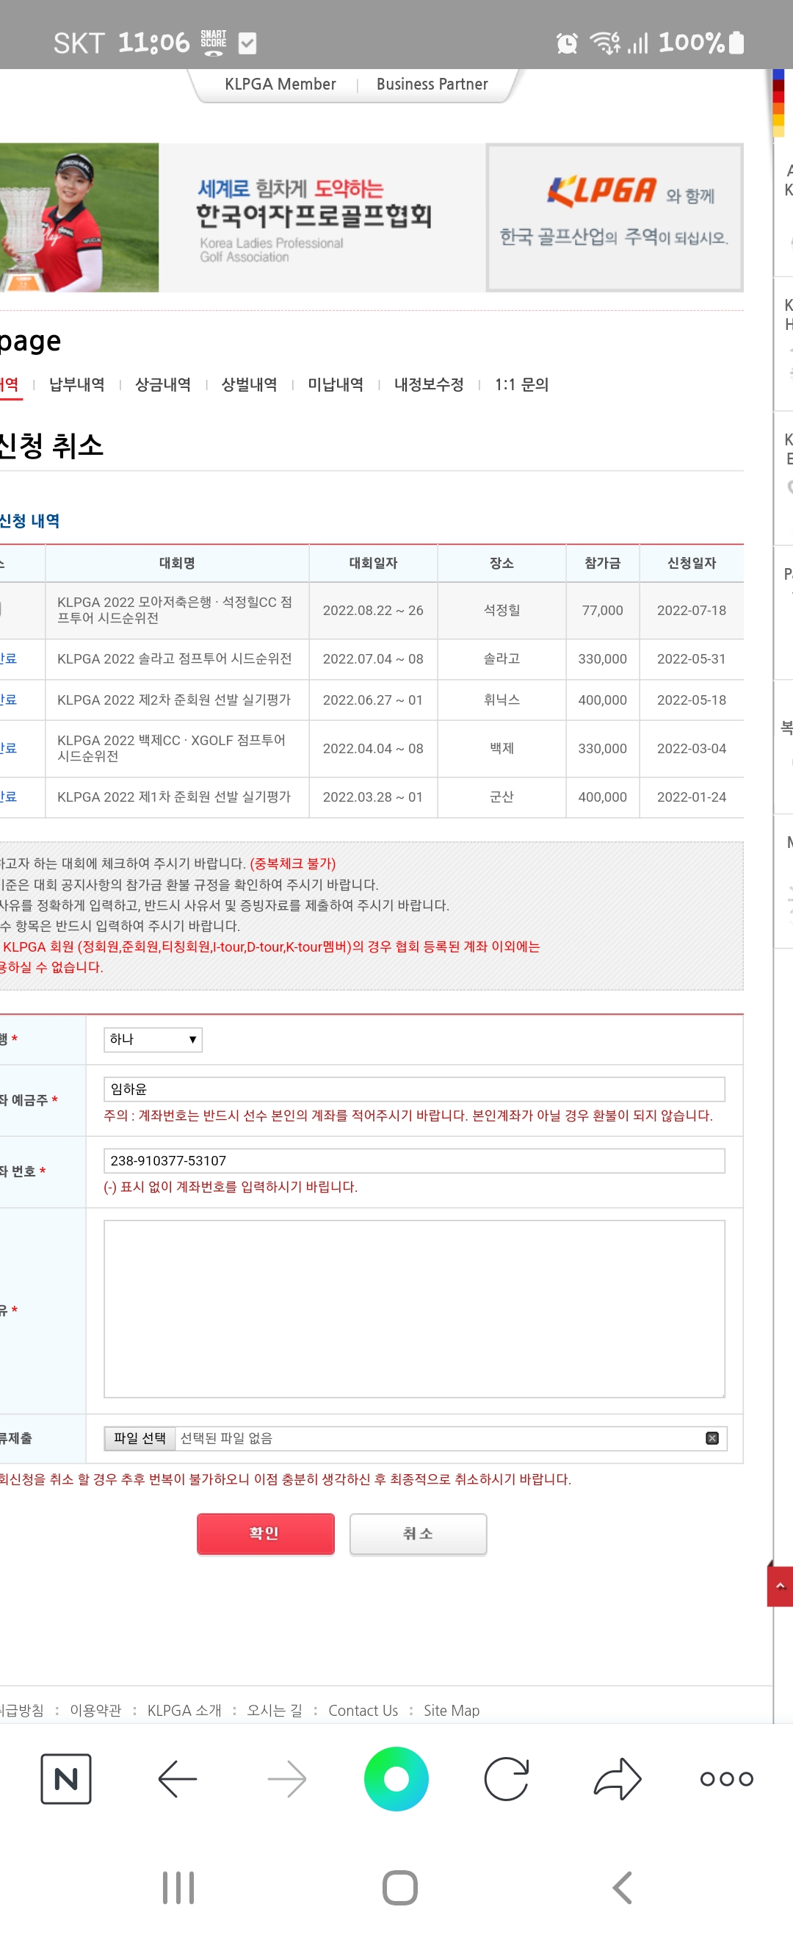793x1940 pixels.
Task: Switch to 상벌내역 tab
Action: (249, 384)
